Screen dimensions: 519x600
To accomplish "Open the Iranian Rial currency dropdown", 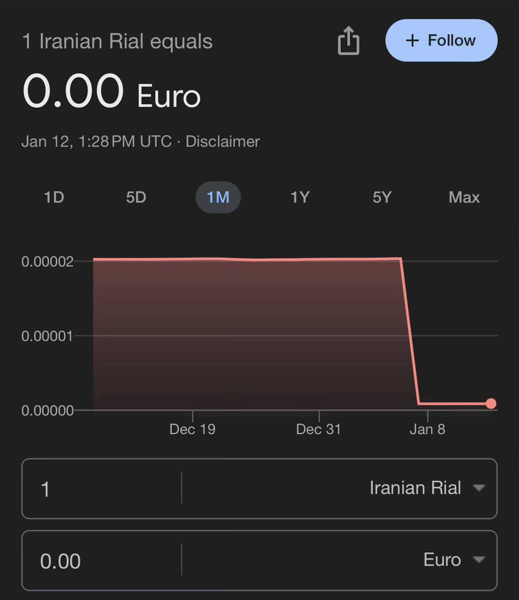I will (427, 488).
